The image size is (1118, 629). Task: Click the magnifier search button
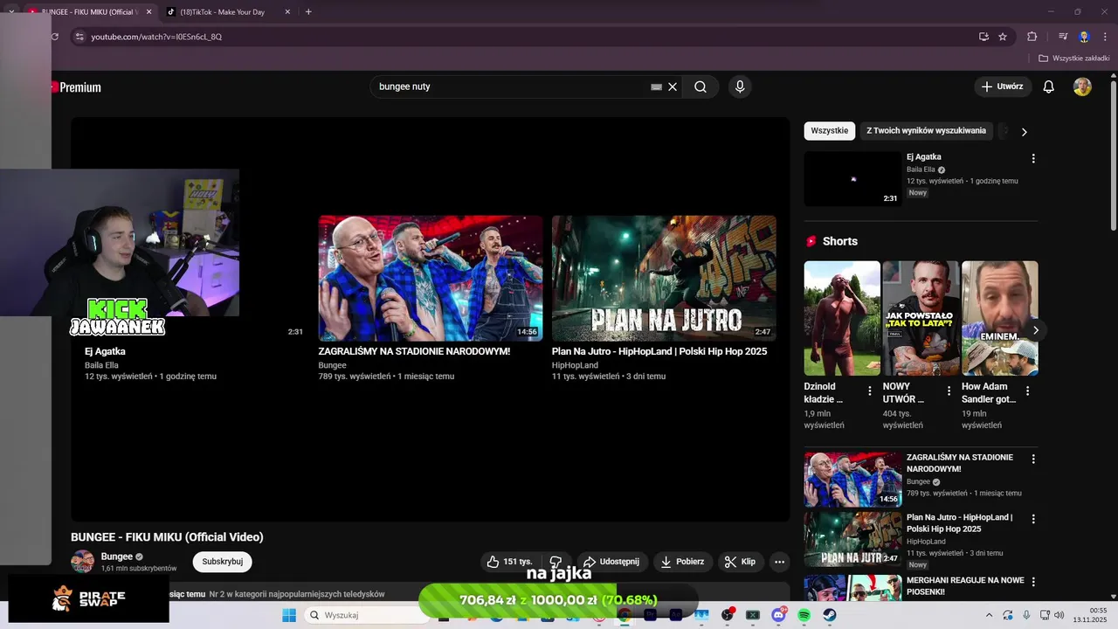coord(700,86)
